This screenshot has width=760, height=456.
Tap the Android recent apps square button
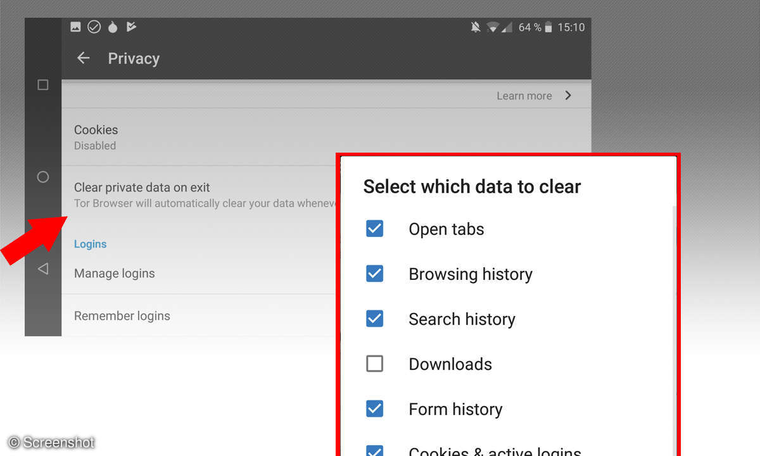click(x=43, y=85)
